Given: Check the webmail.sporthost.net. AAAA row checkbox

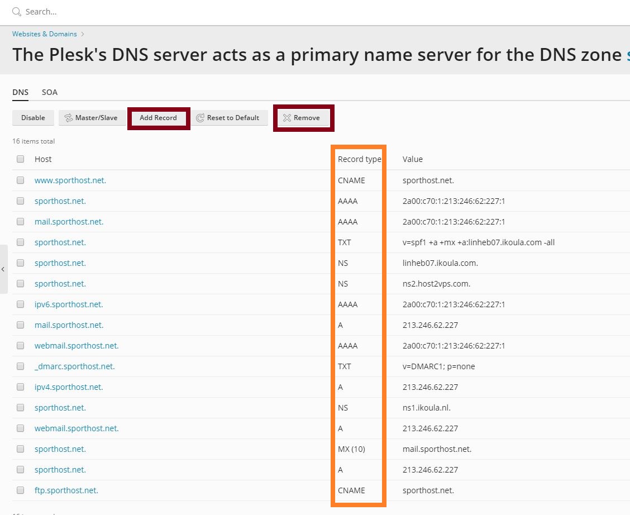Looking at the screenshot, I should tap(21, 346).
